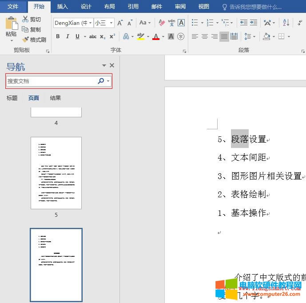Toggle the Justify alignment button
This screenshot has height=303, width=306.
coord(224,36)
